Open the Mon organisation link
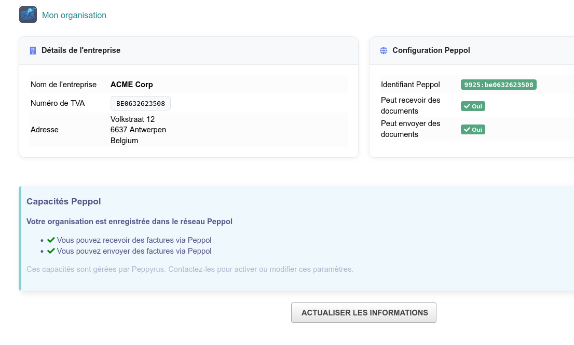 74,15
